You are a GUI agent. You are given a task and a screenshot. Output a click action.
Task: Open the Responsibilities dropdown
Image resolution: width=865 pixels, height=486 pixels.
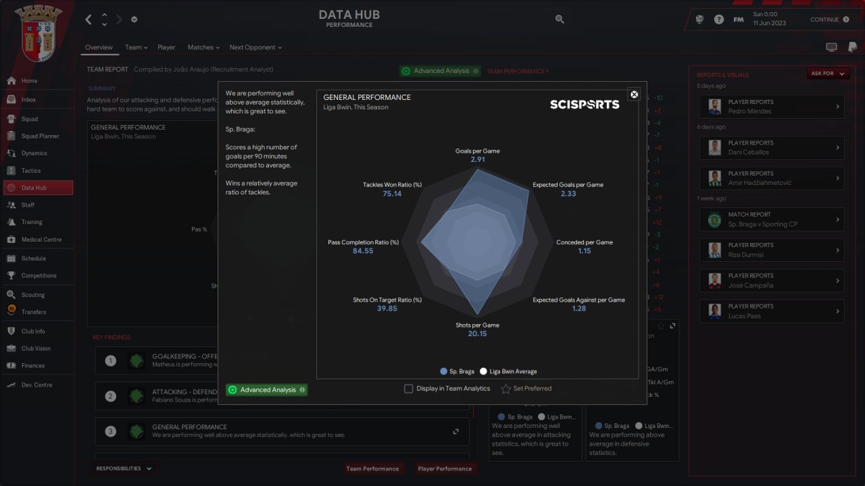coord(124,468)
